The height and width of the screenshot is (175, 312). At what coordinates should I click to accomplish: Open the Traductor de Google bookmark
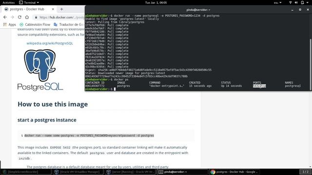(x=69, y=25)
